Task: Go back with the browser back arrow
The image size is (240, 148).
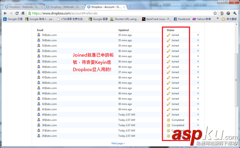Action: (x=5, y=13)
